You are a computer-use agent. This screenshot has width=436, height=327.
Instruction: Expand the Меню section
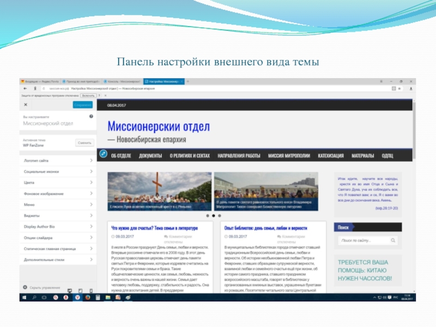(x=58, y=204)
